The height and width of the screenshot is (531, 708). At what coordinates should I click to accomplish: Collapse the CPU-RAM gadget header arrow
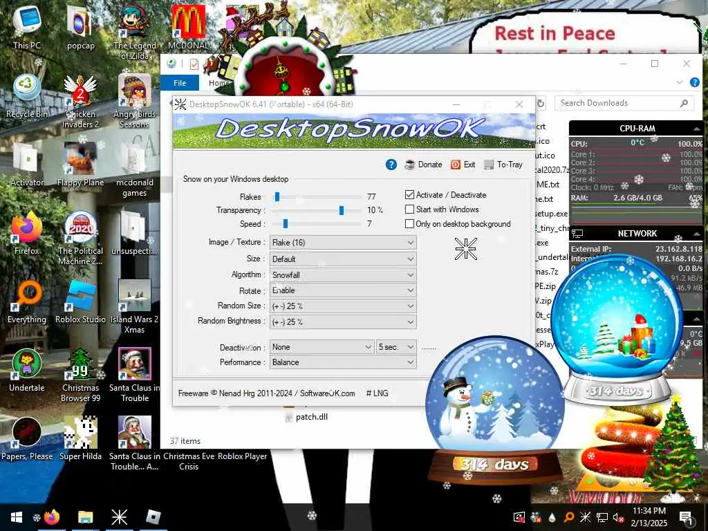(x=696, y=129)
